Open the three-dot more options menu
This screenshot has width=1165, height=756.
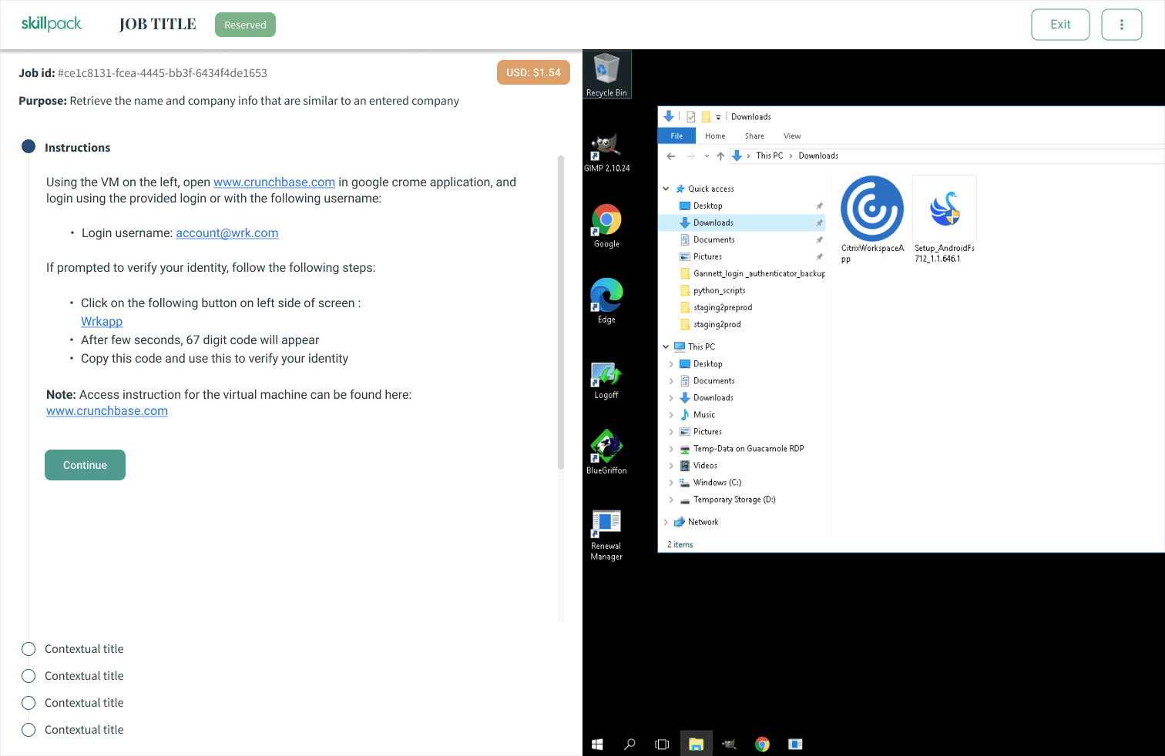[x=1121, y=25]
